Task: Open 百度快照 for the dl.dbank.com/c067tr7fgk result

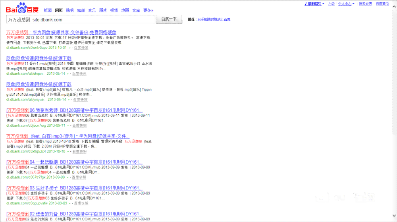Action: [79, 177]
